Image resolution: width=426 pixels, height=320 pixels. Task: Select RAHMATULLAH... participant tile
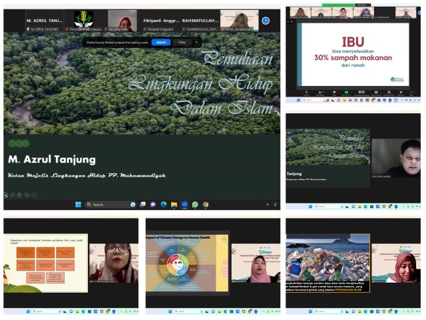200,21
